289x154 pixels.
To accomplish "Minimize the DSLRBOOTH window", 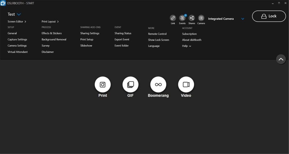I will pos(273,3).
